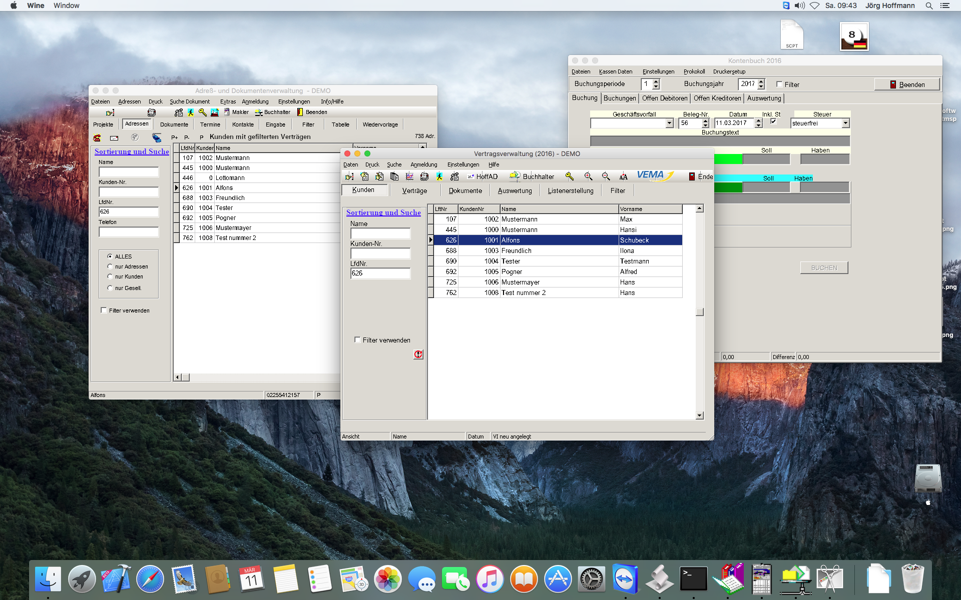Image resolution: width=961 pixels, height=600 pixels.
Task: Click scroll down arrow of Vertragsverwaltung list
Action: click(700, 415)
